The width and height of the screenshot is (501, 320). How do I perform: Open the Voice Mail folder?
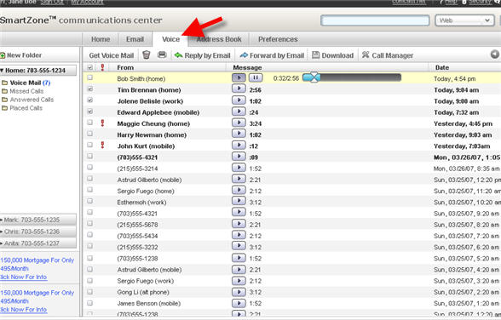[x=26, y=83]
